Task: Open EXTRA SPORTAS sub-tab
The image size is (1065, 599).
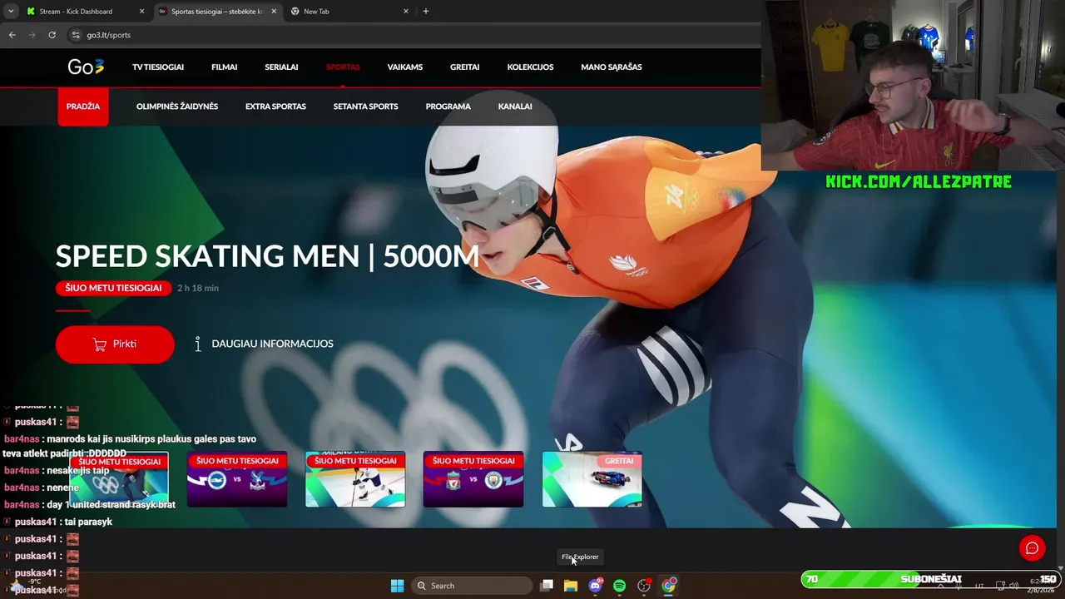Action: click(275, 106)
